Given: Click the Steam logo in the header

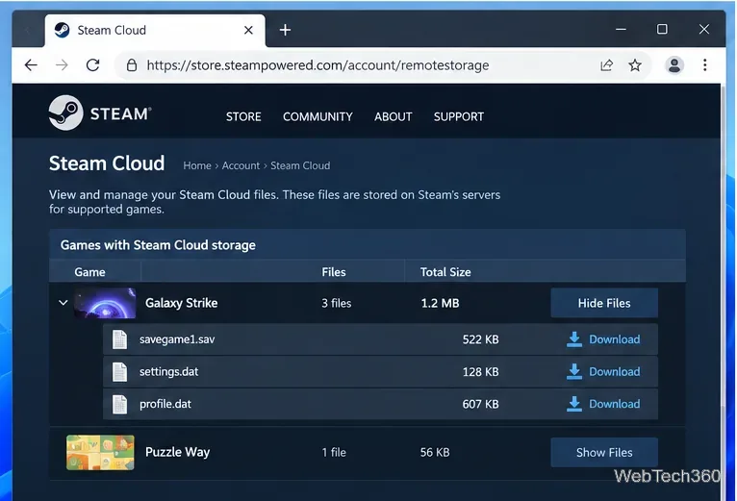Looking at the screenshot, I should pos(100,113).
